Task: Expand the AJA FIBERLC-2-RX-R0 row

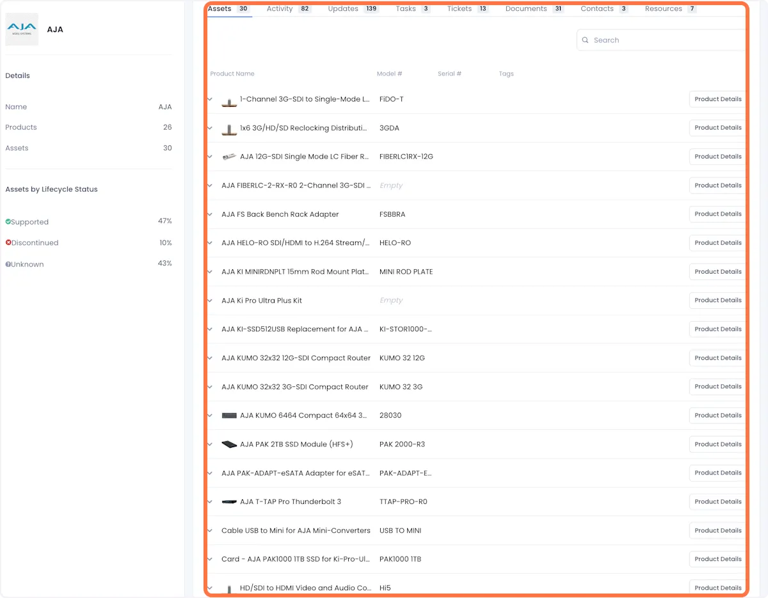Action: (210, 185)
